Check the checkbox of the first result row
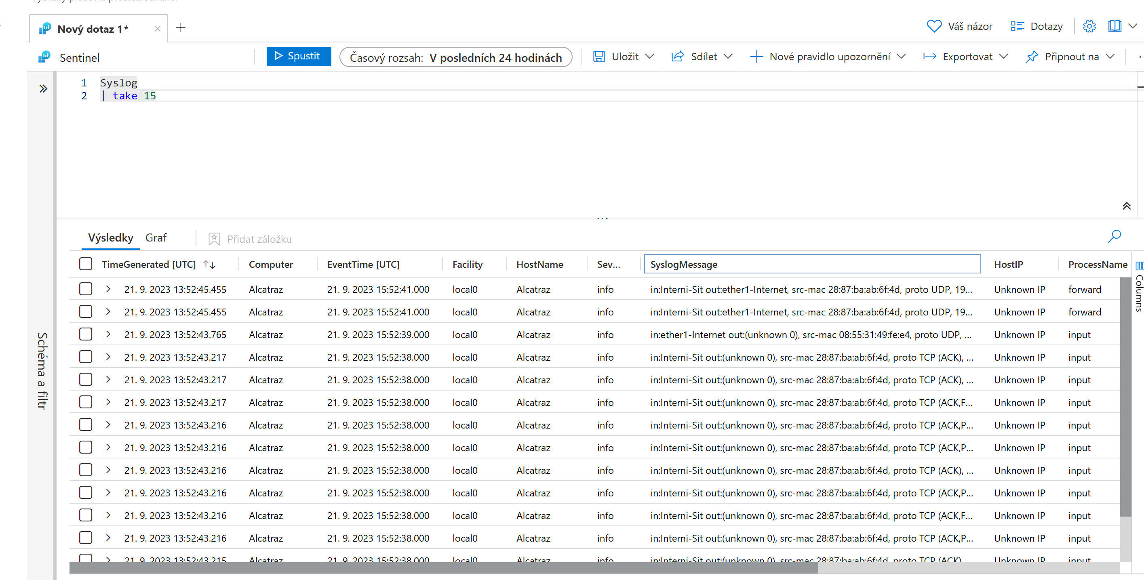Image resolution: width=1144 pixels, height=580 pixels. [x=85, y=289]
